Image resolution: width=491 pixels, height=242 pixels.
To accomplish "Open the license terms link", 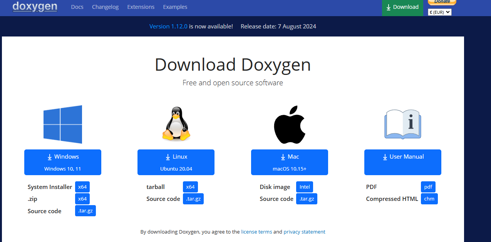I will (256, 232).
